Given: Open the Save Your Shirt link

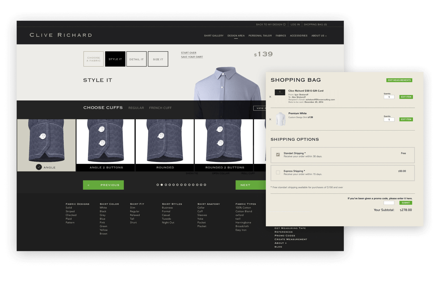Looking at the screenshot, I should (192, 57).
